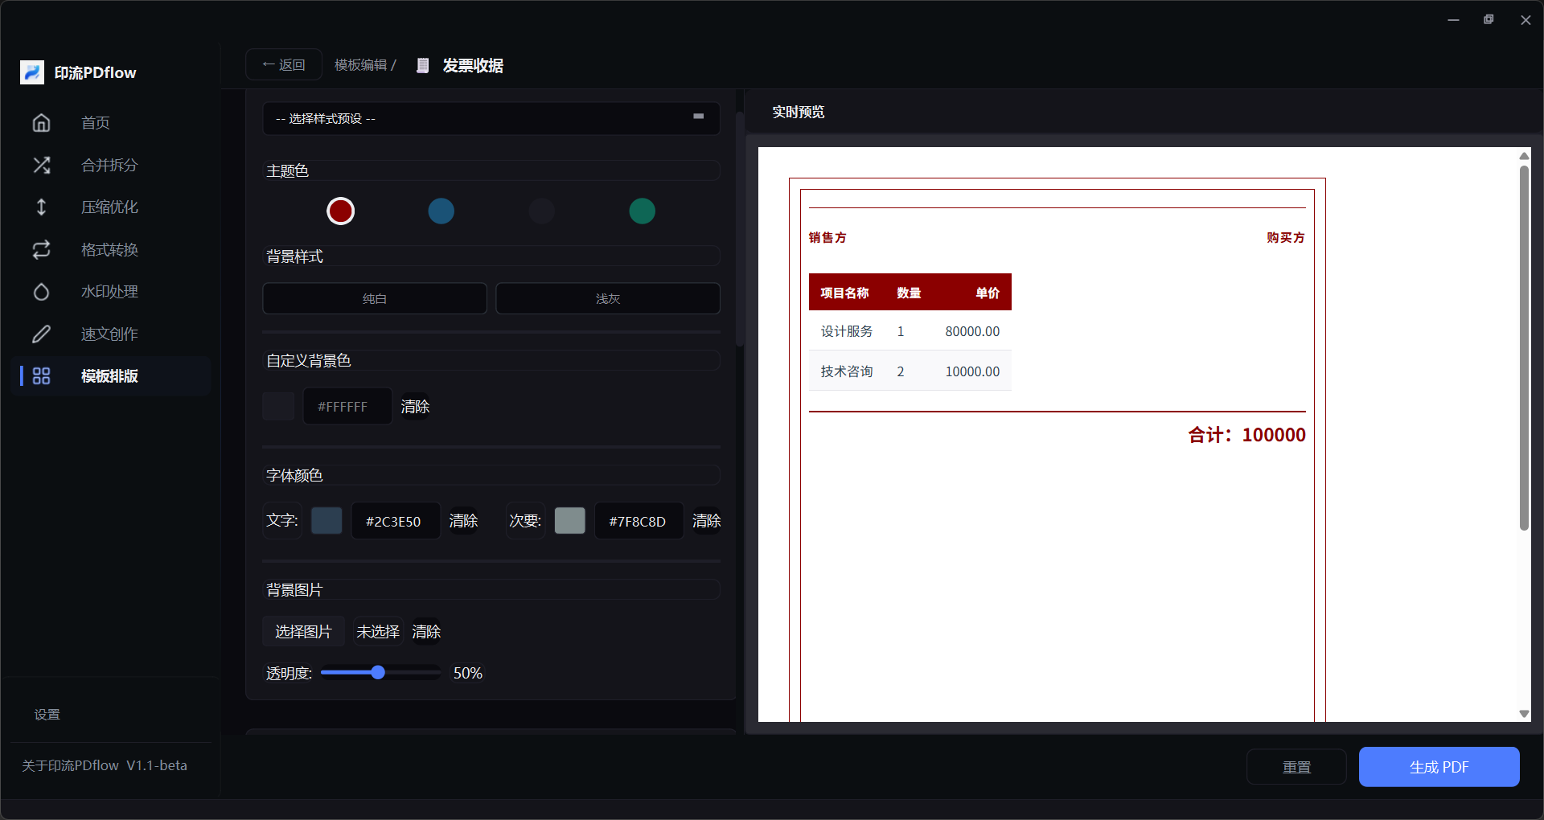Screen dimensions: 1544x820
Task: Open 水印处理 in the sidebar
Action: [111, 291]
